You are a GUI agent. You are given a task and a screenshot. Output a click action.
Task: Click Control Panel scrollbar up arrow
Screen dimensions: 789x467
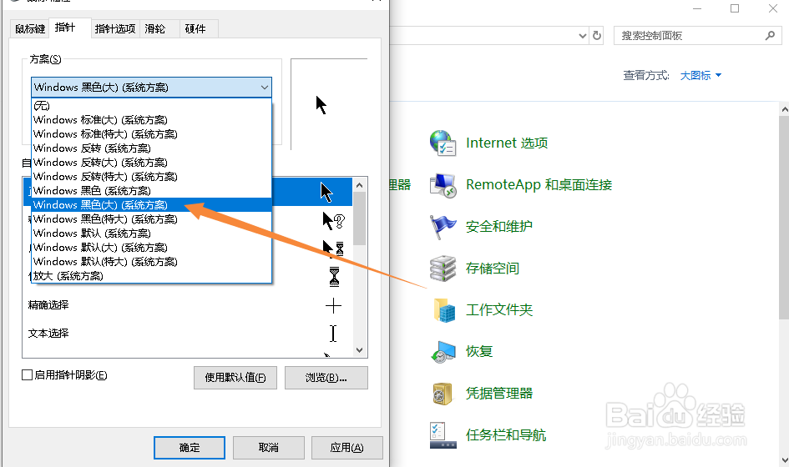point(784,109)
